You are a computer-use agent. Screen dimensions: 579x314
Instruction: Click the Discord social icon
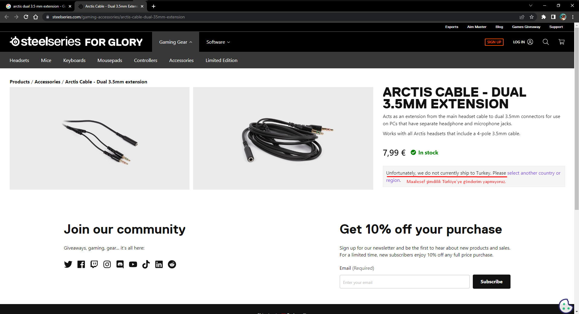[x=120, y=264]
